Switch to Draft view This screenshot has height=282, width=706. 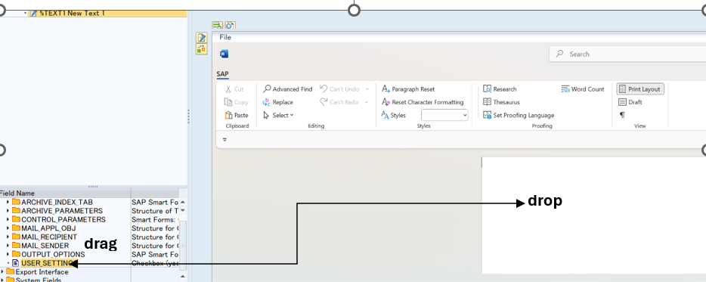click(x=630, y=102)
